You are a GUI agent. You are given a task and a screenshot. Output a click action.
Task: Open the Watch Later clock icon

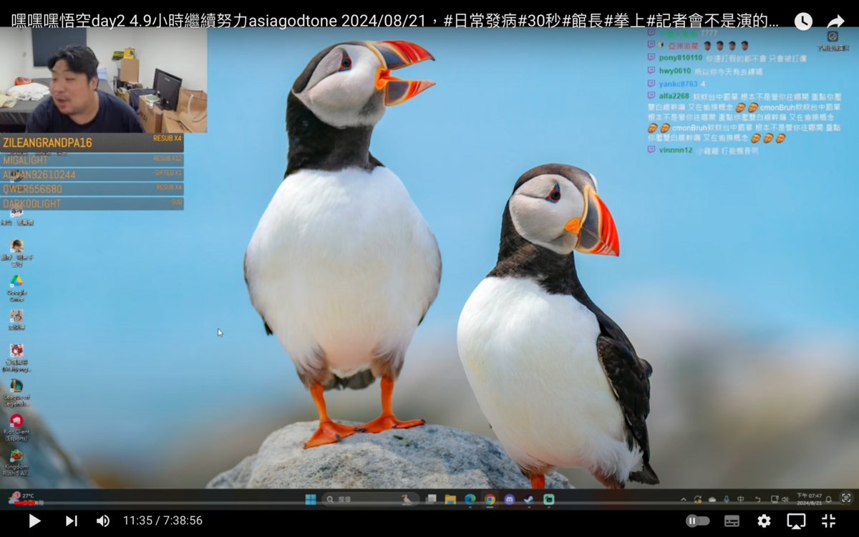pos(803,21)
